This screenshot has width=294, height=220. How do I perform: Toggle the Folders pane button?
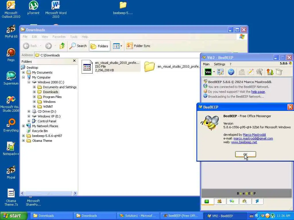[99, 46]
